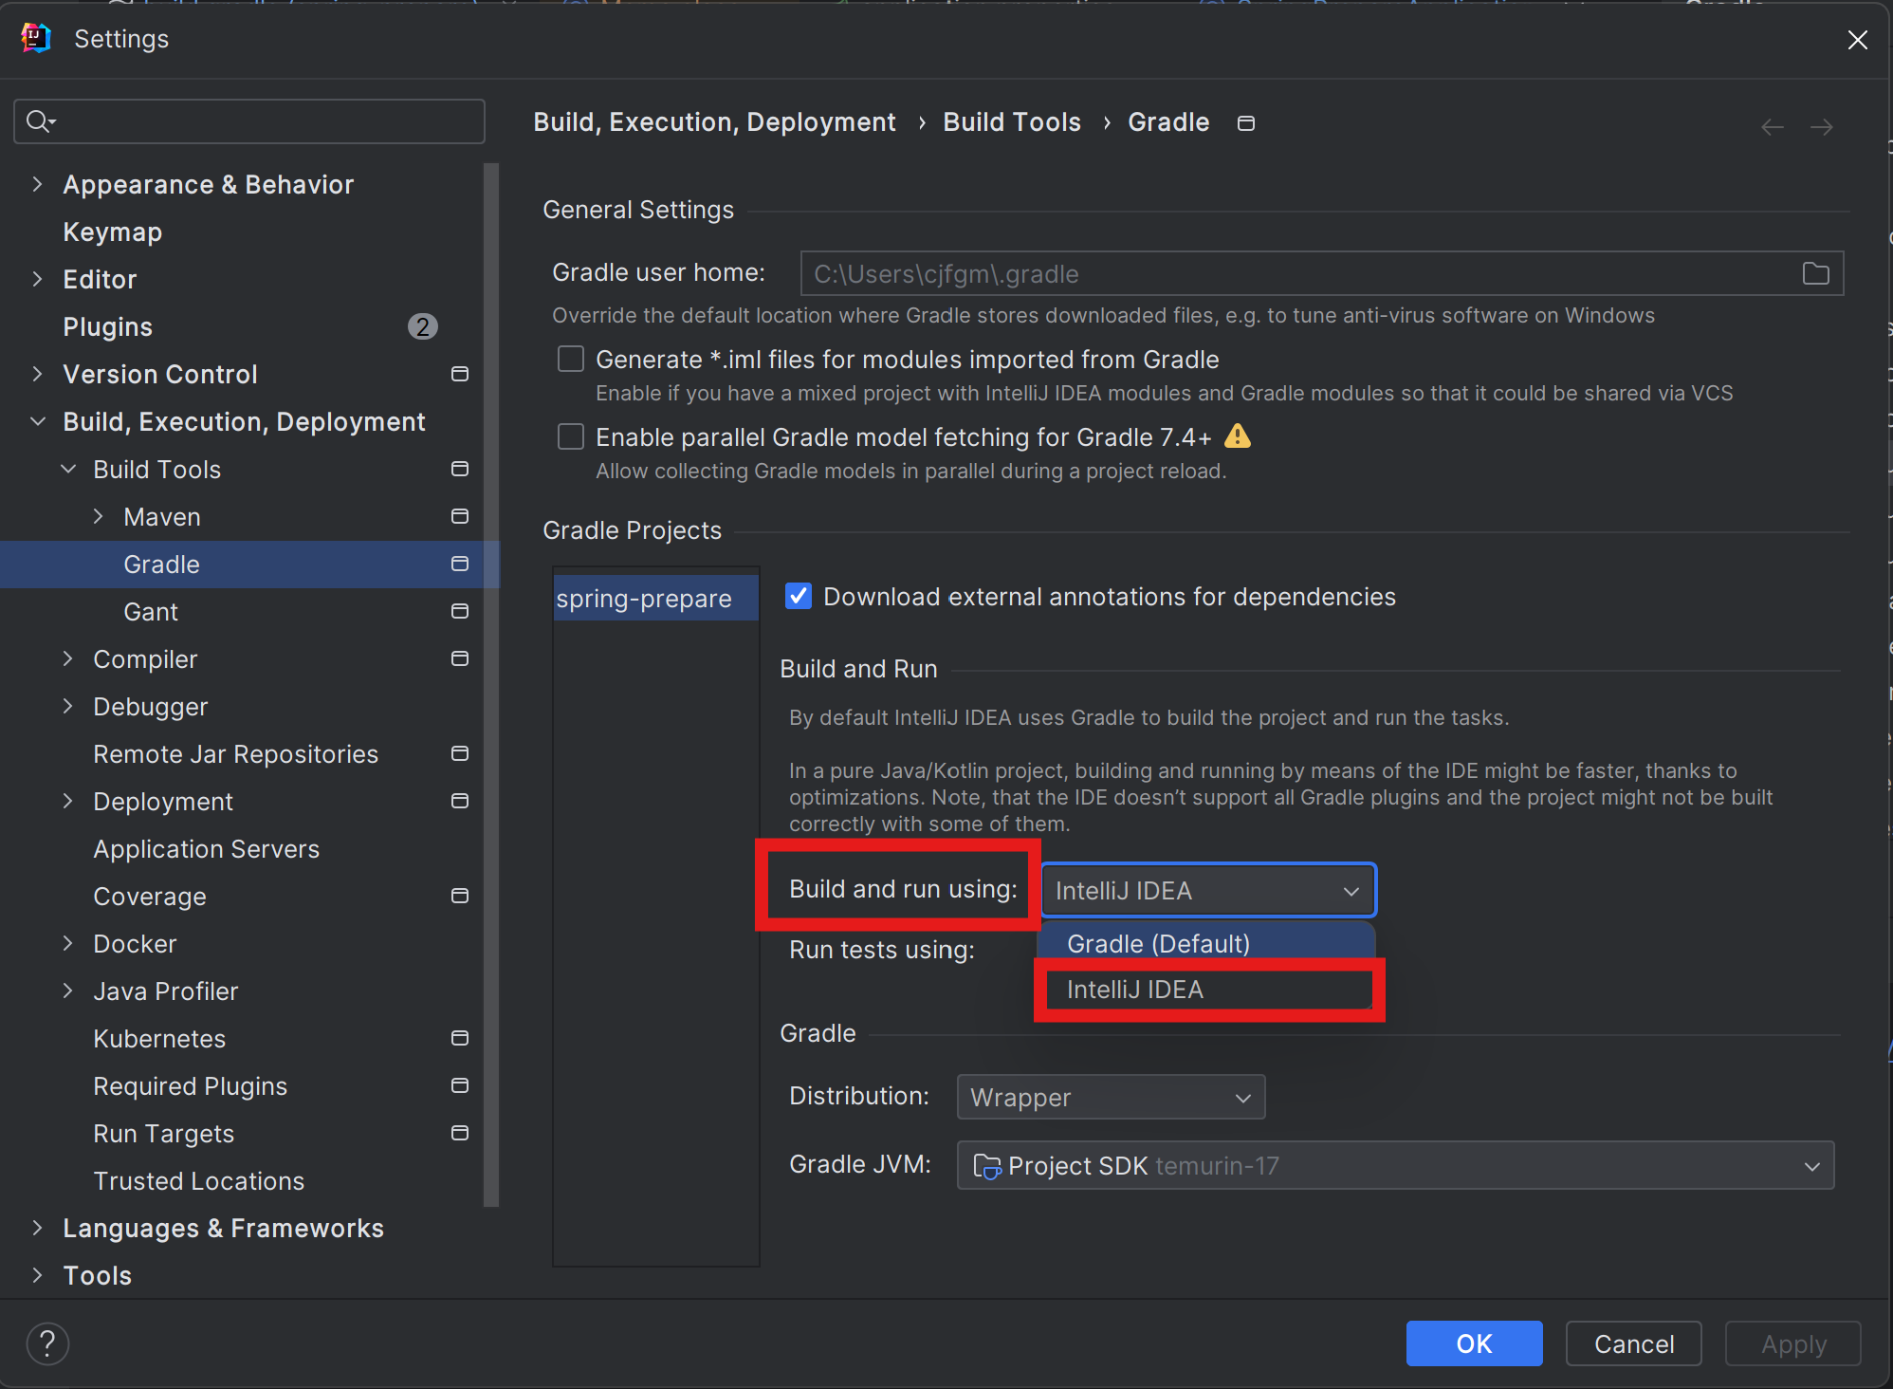Image resolution: width=1893 pixels, height=1389 pixels.
Task: Click the warning icon by parallel model fetching
Action: (x=1238, y=436)
